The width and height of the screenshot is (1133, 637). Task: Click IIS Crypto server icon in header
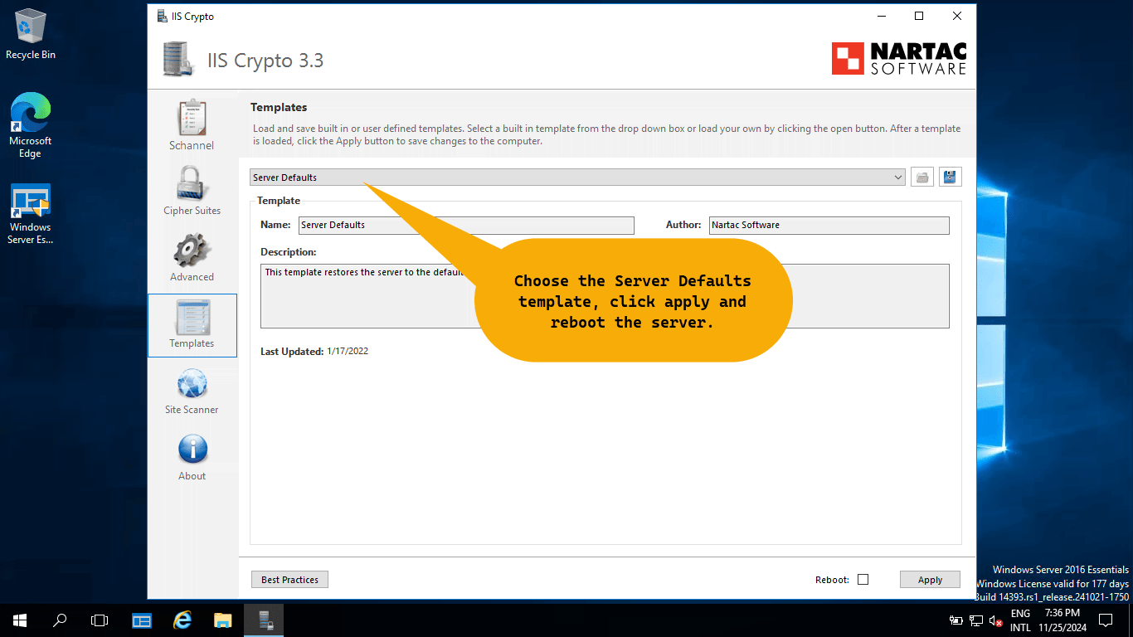(177, 60)
